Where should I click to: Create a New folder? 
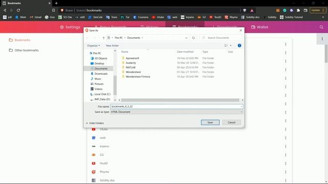coord(112,45)
